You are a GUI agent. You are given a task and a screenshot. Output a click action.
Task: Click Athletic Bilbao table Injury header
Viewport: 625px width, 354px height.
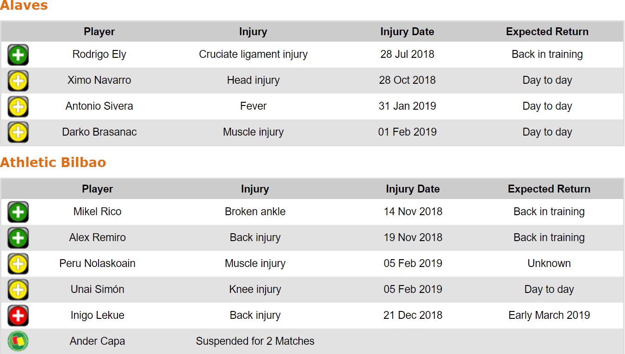point(255,189)
